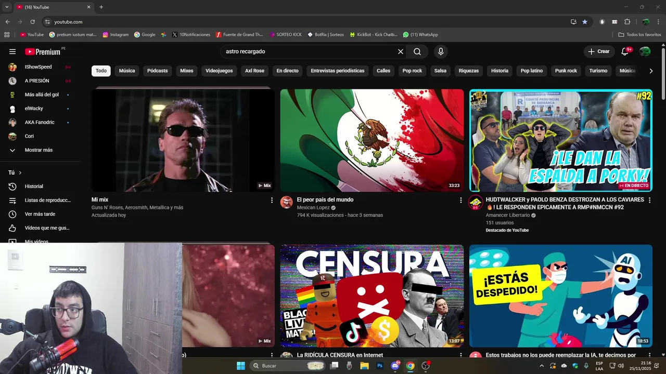Image resolution: width=666 pixels, height=374 pixels.
Task: Open 'Todos los favoritos' bookmarks folder
Action: (x=639, y=35)
